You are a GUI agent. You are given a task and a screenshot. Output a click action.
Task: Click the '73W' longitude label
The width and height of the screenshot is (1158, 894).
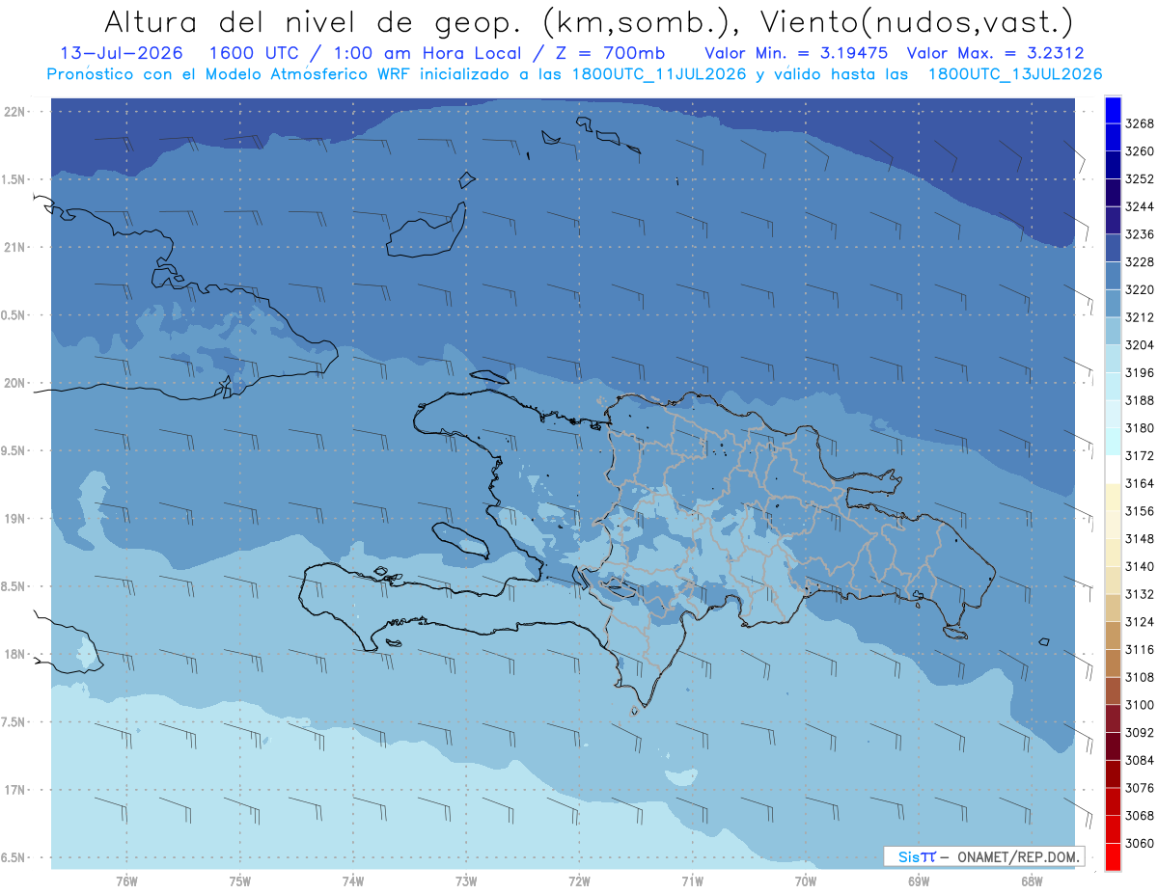[x=466, y=881]
